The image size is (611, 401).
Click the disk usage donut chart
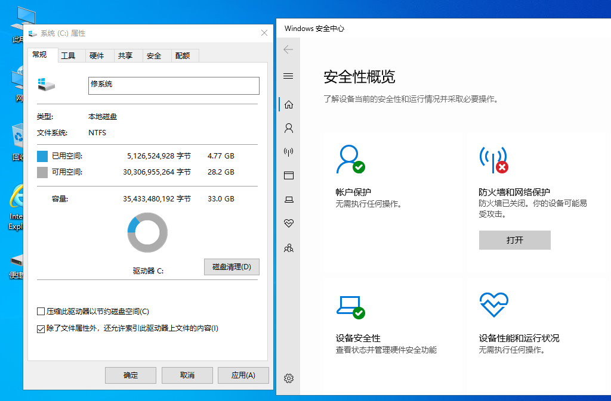[x=147, y=232]
